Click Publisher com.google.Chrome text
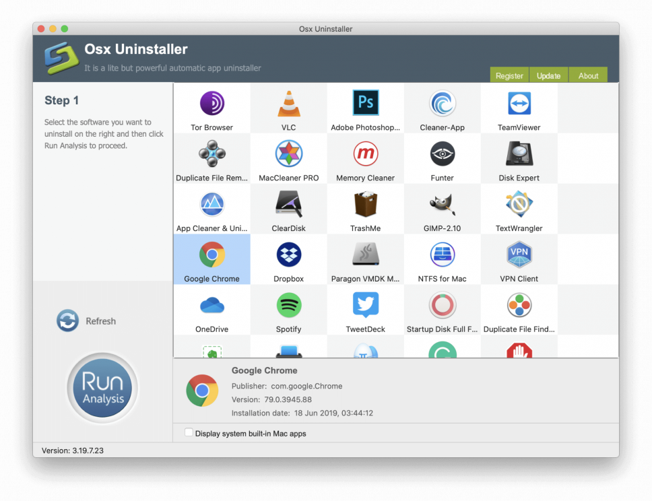 (x=287, y=386)
